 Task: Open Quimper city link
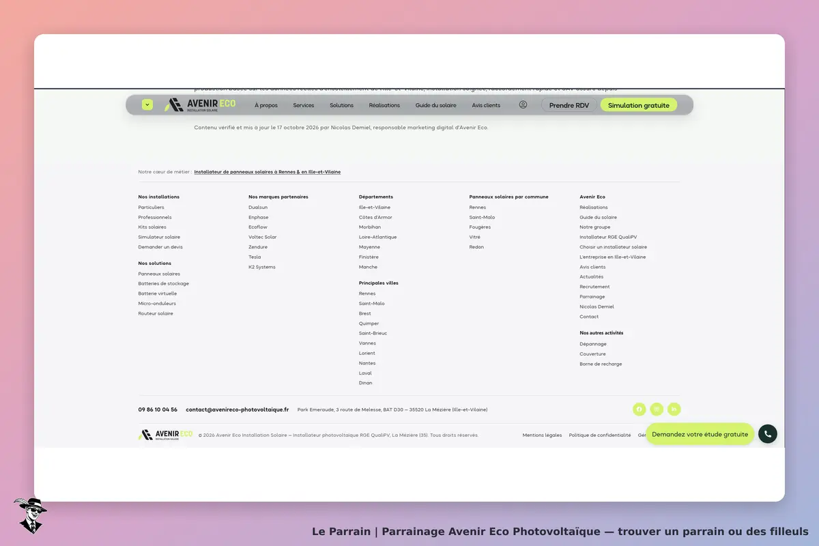[x=369, y=324]
